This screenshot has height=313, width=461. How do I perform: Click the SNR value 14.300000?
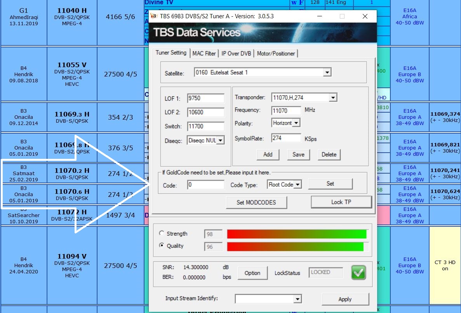point(196,267)
